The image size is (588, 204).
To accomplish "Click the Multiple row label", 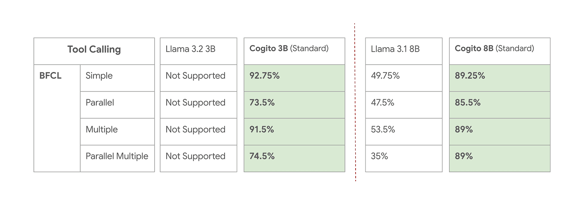I will click(102, 130).
